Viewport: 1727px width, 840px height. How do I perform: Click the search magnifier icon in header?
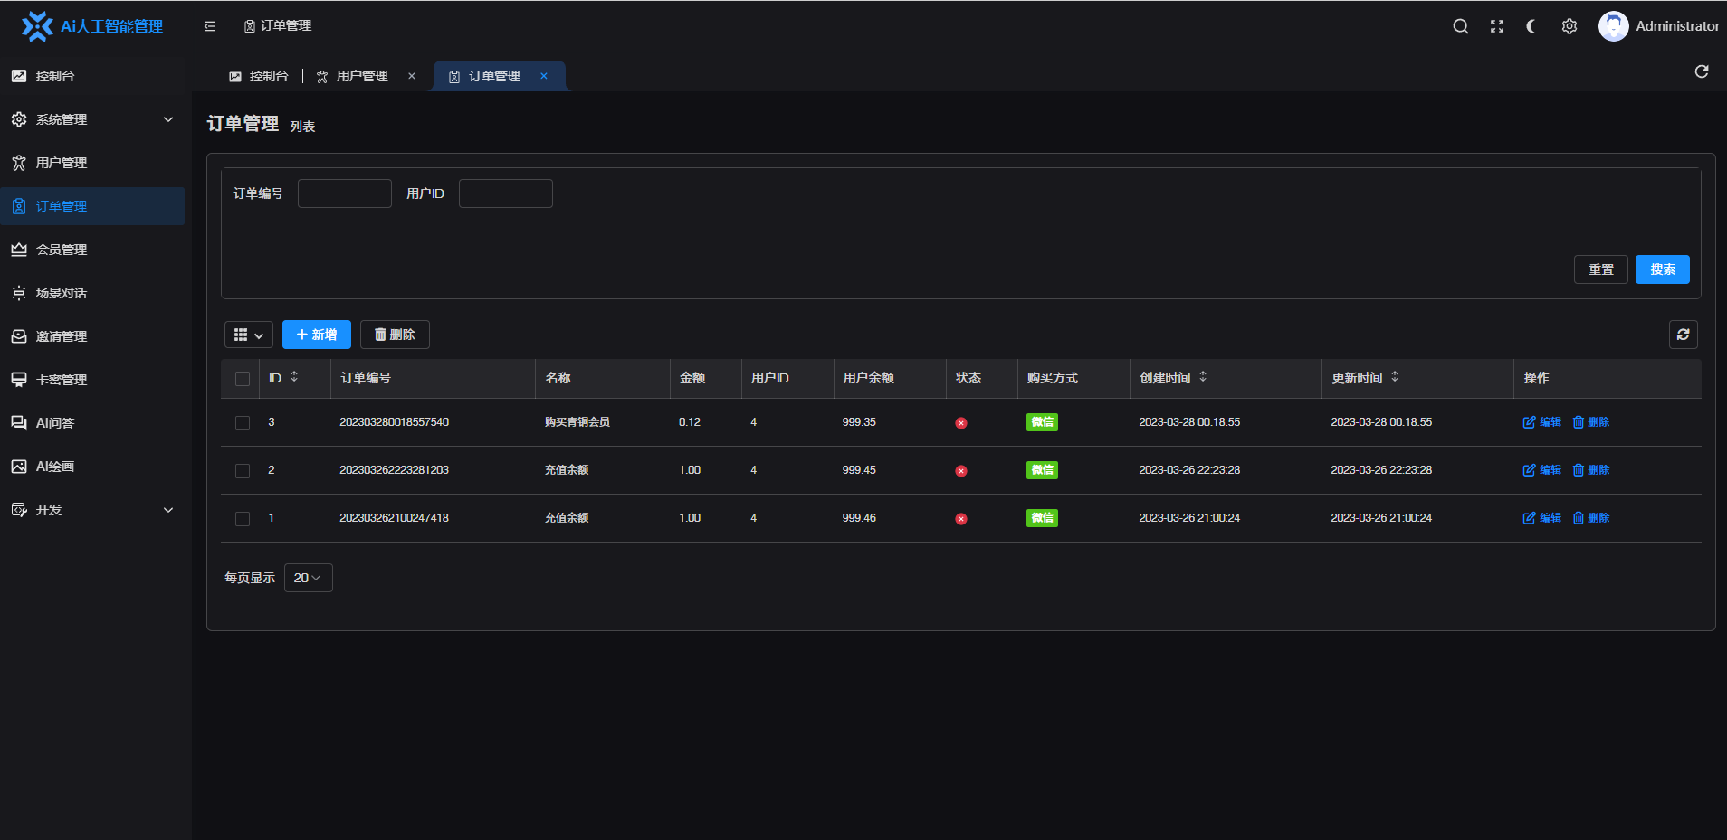coord(1460,26)
